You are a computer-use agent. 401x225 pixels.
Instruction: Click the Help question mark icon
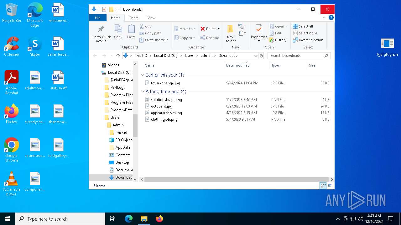(331, 17)
